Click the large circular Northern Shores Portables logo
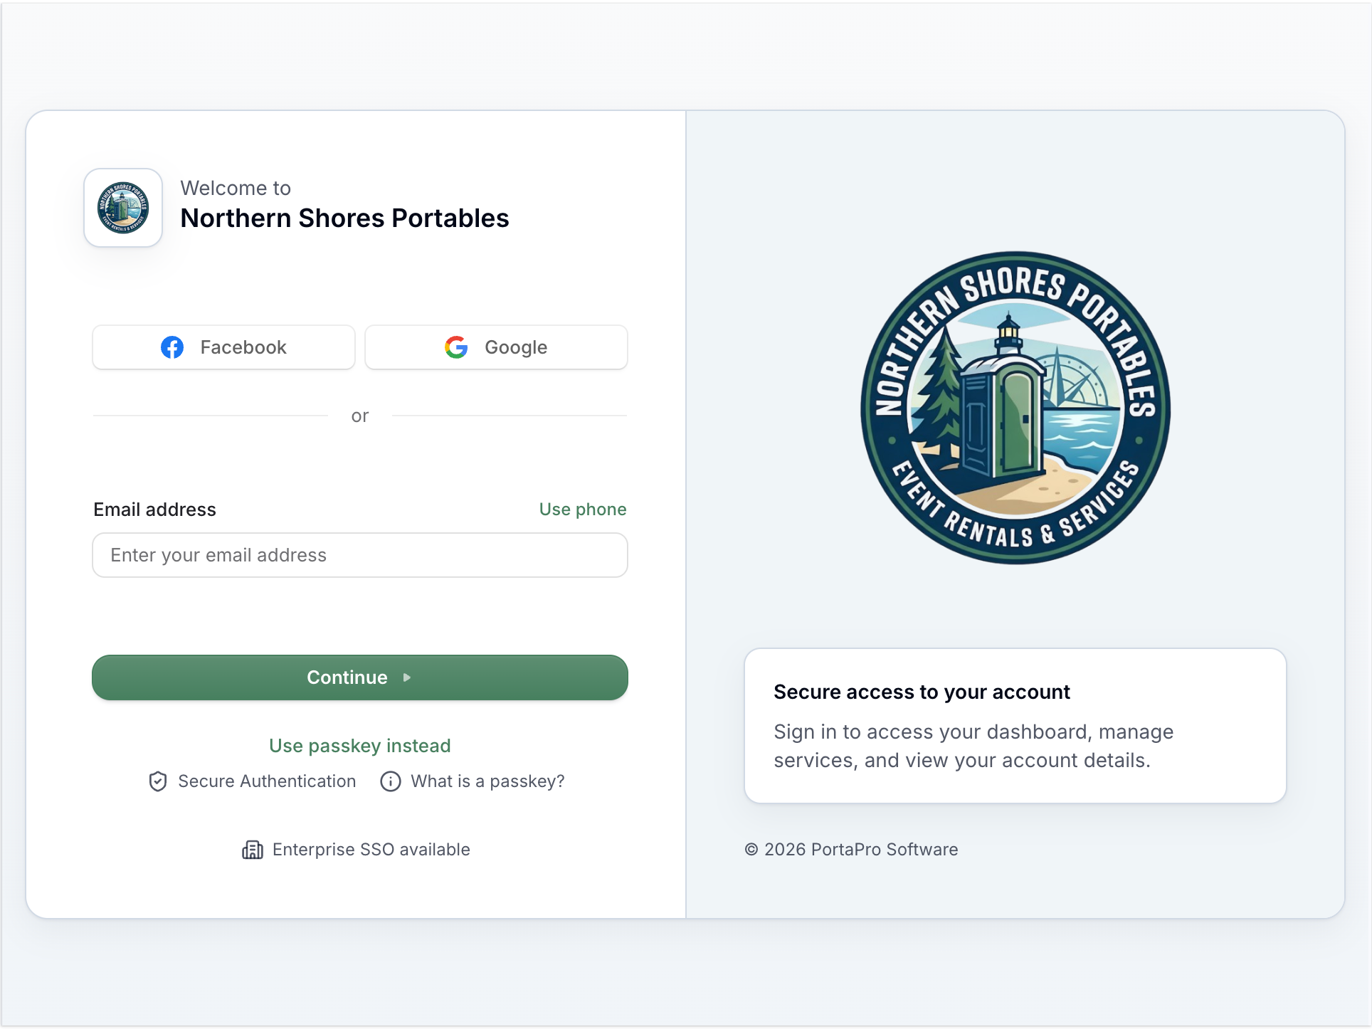1372x1029 pixels. point(1015,408)
